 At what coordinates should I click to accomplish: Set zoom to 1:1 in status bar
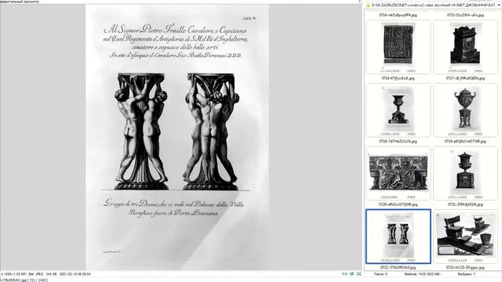click(x=344, y=274)
